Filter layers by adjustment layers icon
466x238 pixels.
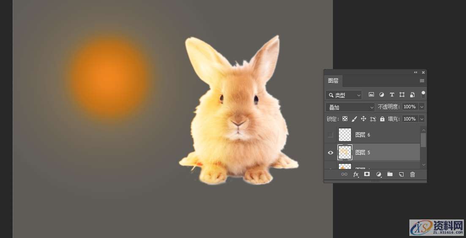click(382, 94)
